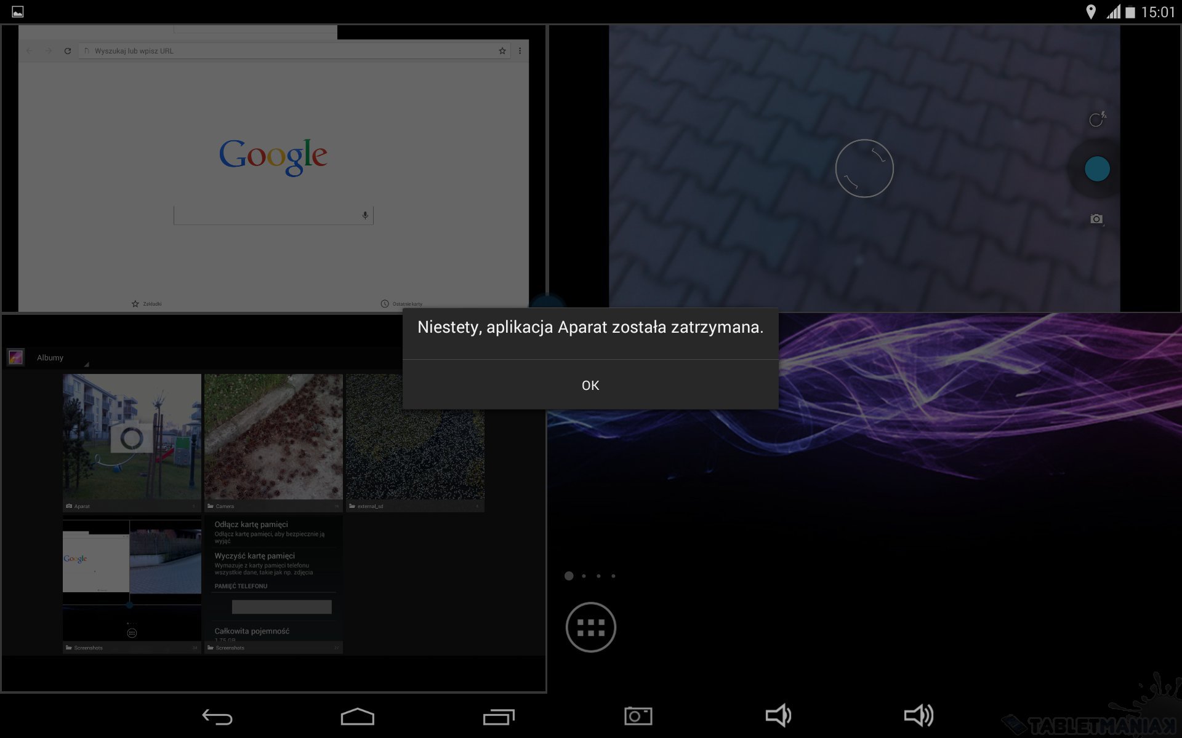Tap the screenshot capture icon in navigation bar
1182x738 pixels.
click(638, 716)
